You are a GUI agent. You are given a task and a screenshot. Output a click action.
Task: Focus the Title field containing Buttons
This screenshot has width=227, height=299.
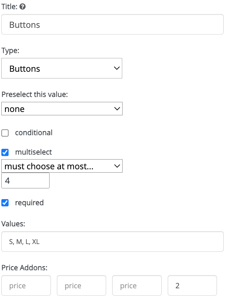pyautogui.click(x=112, y=24)
